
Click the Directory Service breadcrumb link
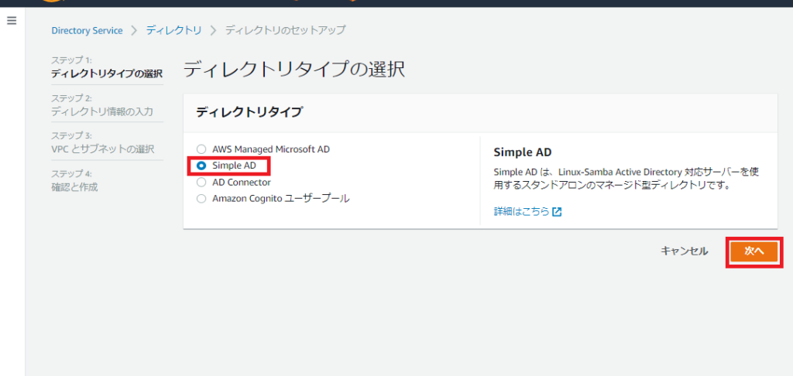(87, 30)
